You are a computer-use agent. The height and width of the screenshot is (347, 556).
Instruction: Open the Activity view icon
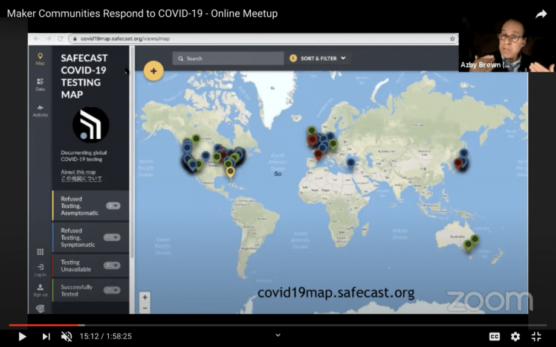(40, 110)
